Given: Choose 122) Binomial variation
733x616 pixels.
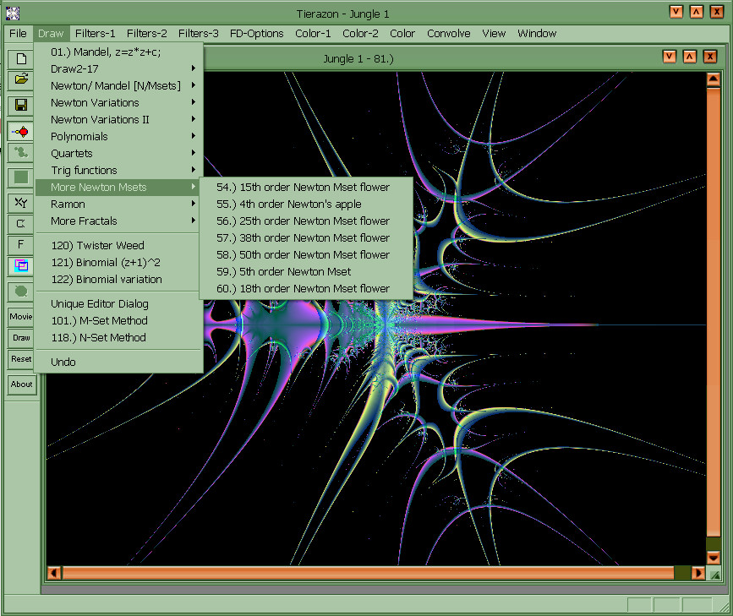Looking at the screenshot, I should point(118,279).
